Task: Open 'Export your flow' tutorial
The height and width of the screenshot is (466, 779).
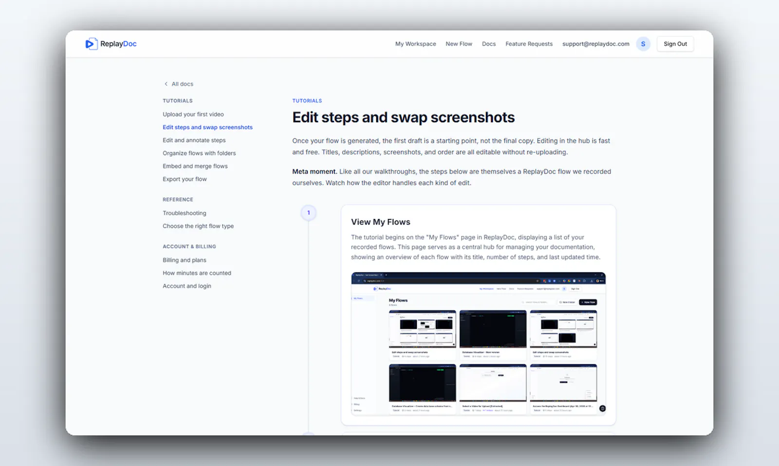Action: click(x=185, y=179)
